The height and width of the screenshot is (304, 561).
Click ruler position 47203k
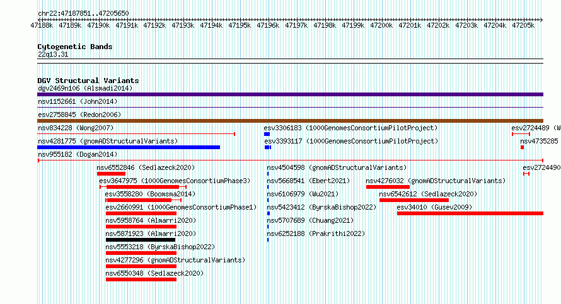(x=466, y=25)
